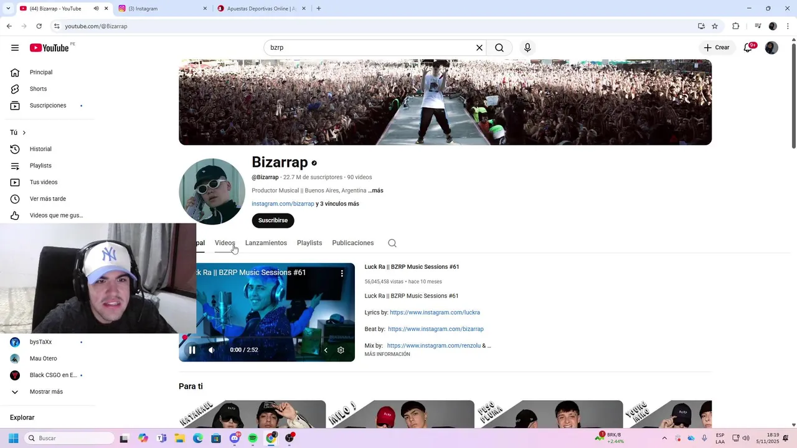
Task: Open the notifications bell
Action: 748,48
